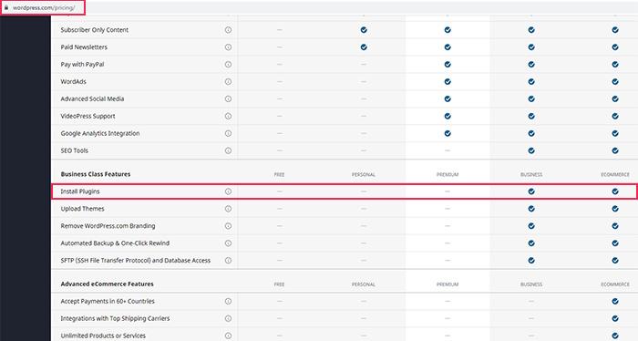Click info icon for SFTP and Database Access
The image size is (638, 341).
tap(228, 261)
